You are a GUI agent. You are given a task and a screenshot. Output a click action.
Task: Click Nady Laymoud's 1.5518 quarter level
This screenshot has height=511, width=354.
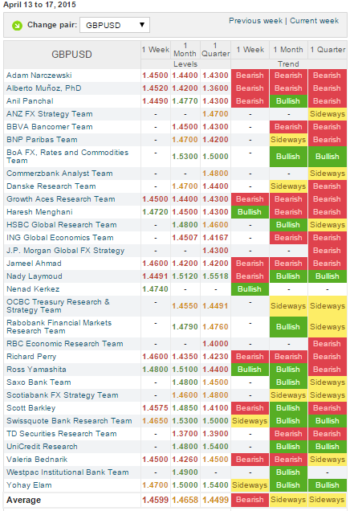click(215, 276)
